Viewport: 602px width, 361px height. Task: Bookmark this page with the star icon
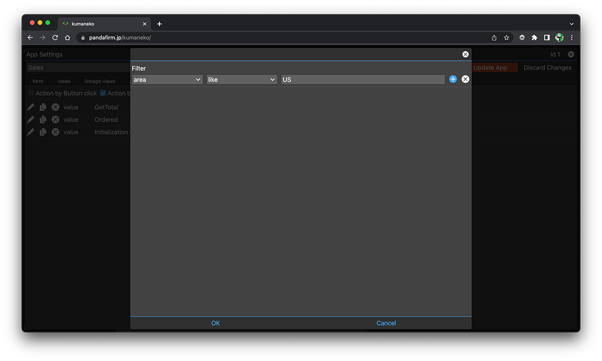click(506, 38)
